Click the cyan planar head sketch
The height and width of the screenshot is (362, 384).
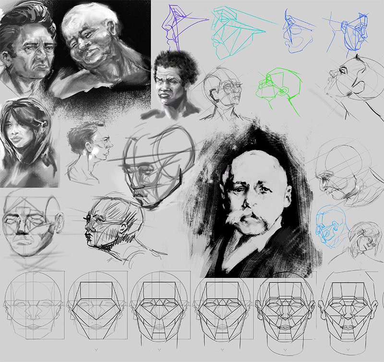[239, 33]
